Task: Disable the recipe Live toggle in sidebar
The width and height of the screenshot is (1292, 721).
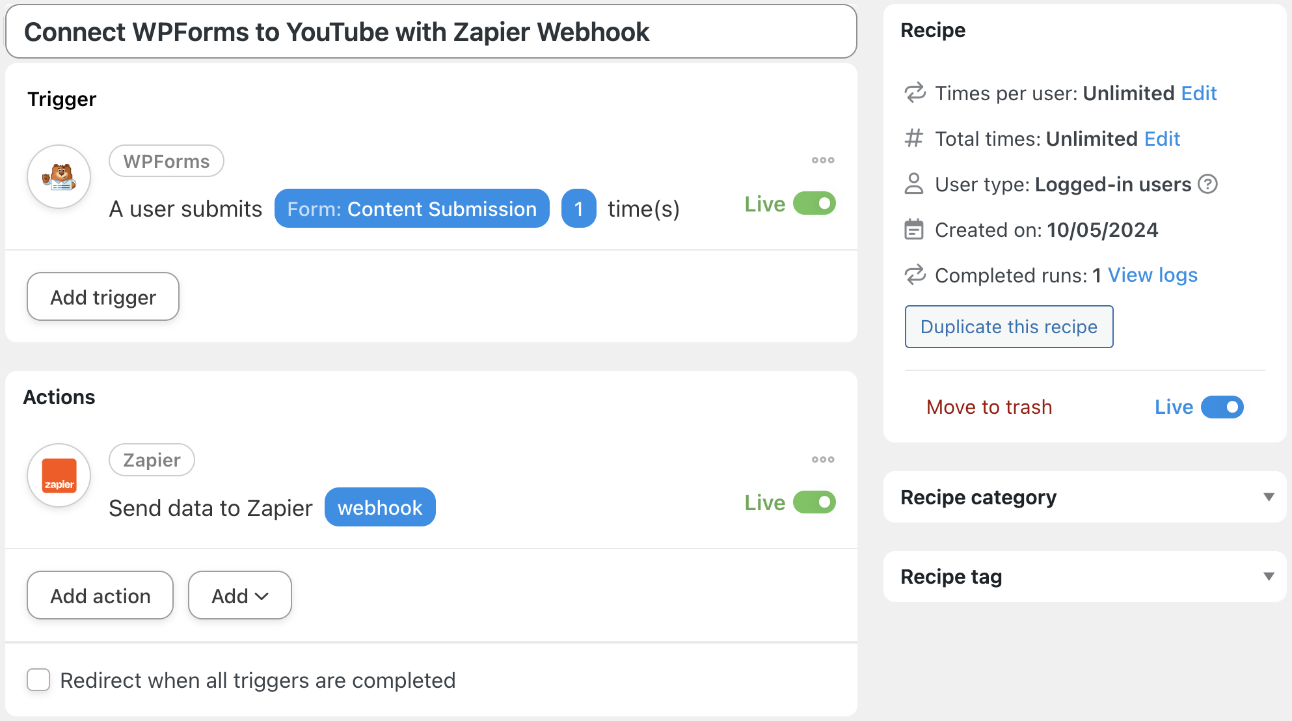Action: coord(1222,407)
